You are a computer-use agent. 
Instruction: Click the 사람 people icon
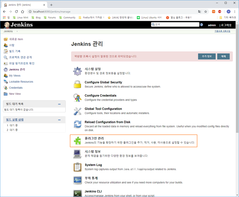[6, 45]
